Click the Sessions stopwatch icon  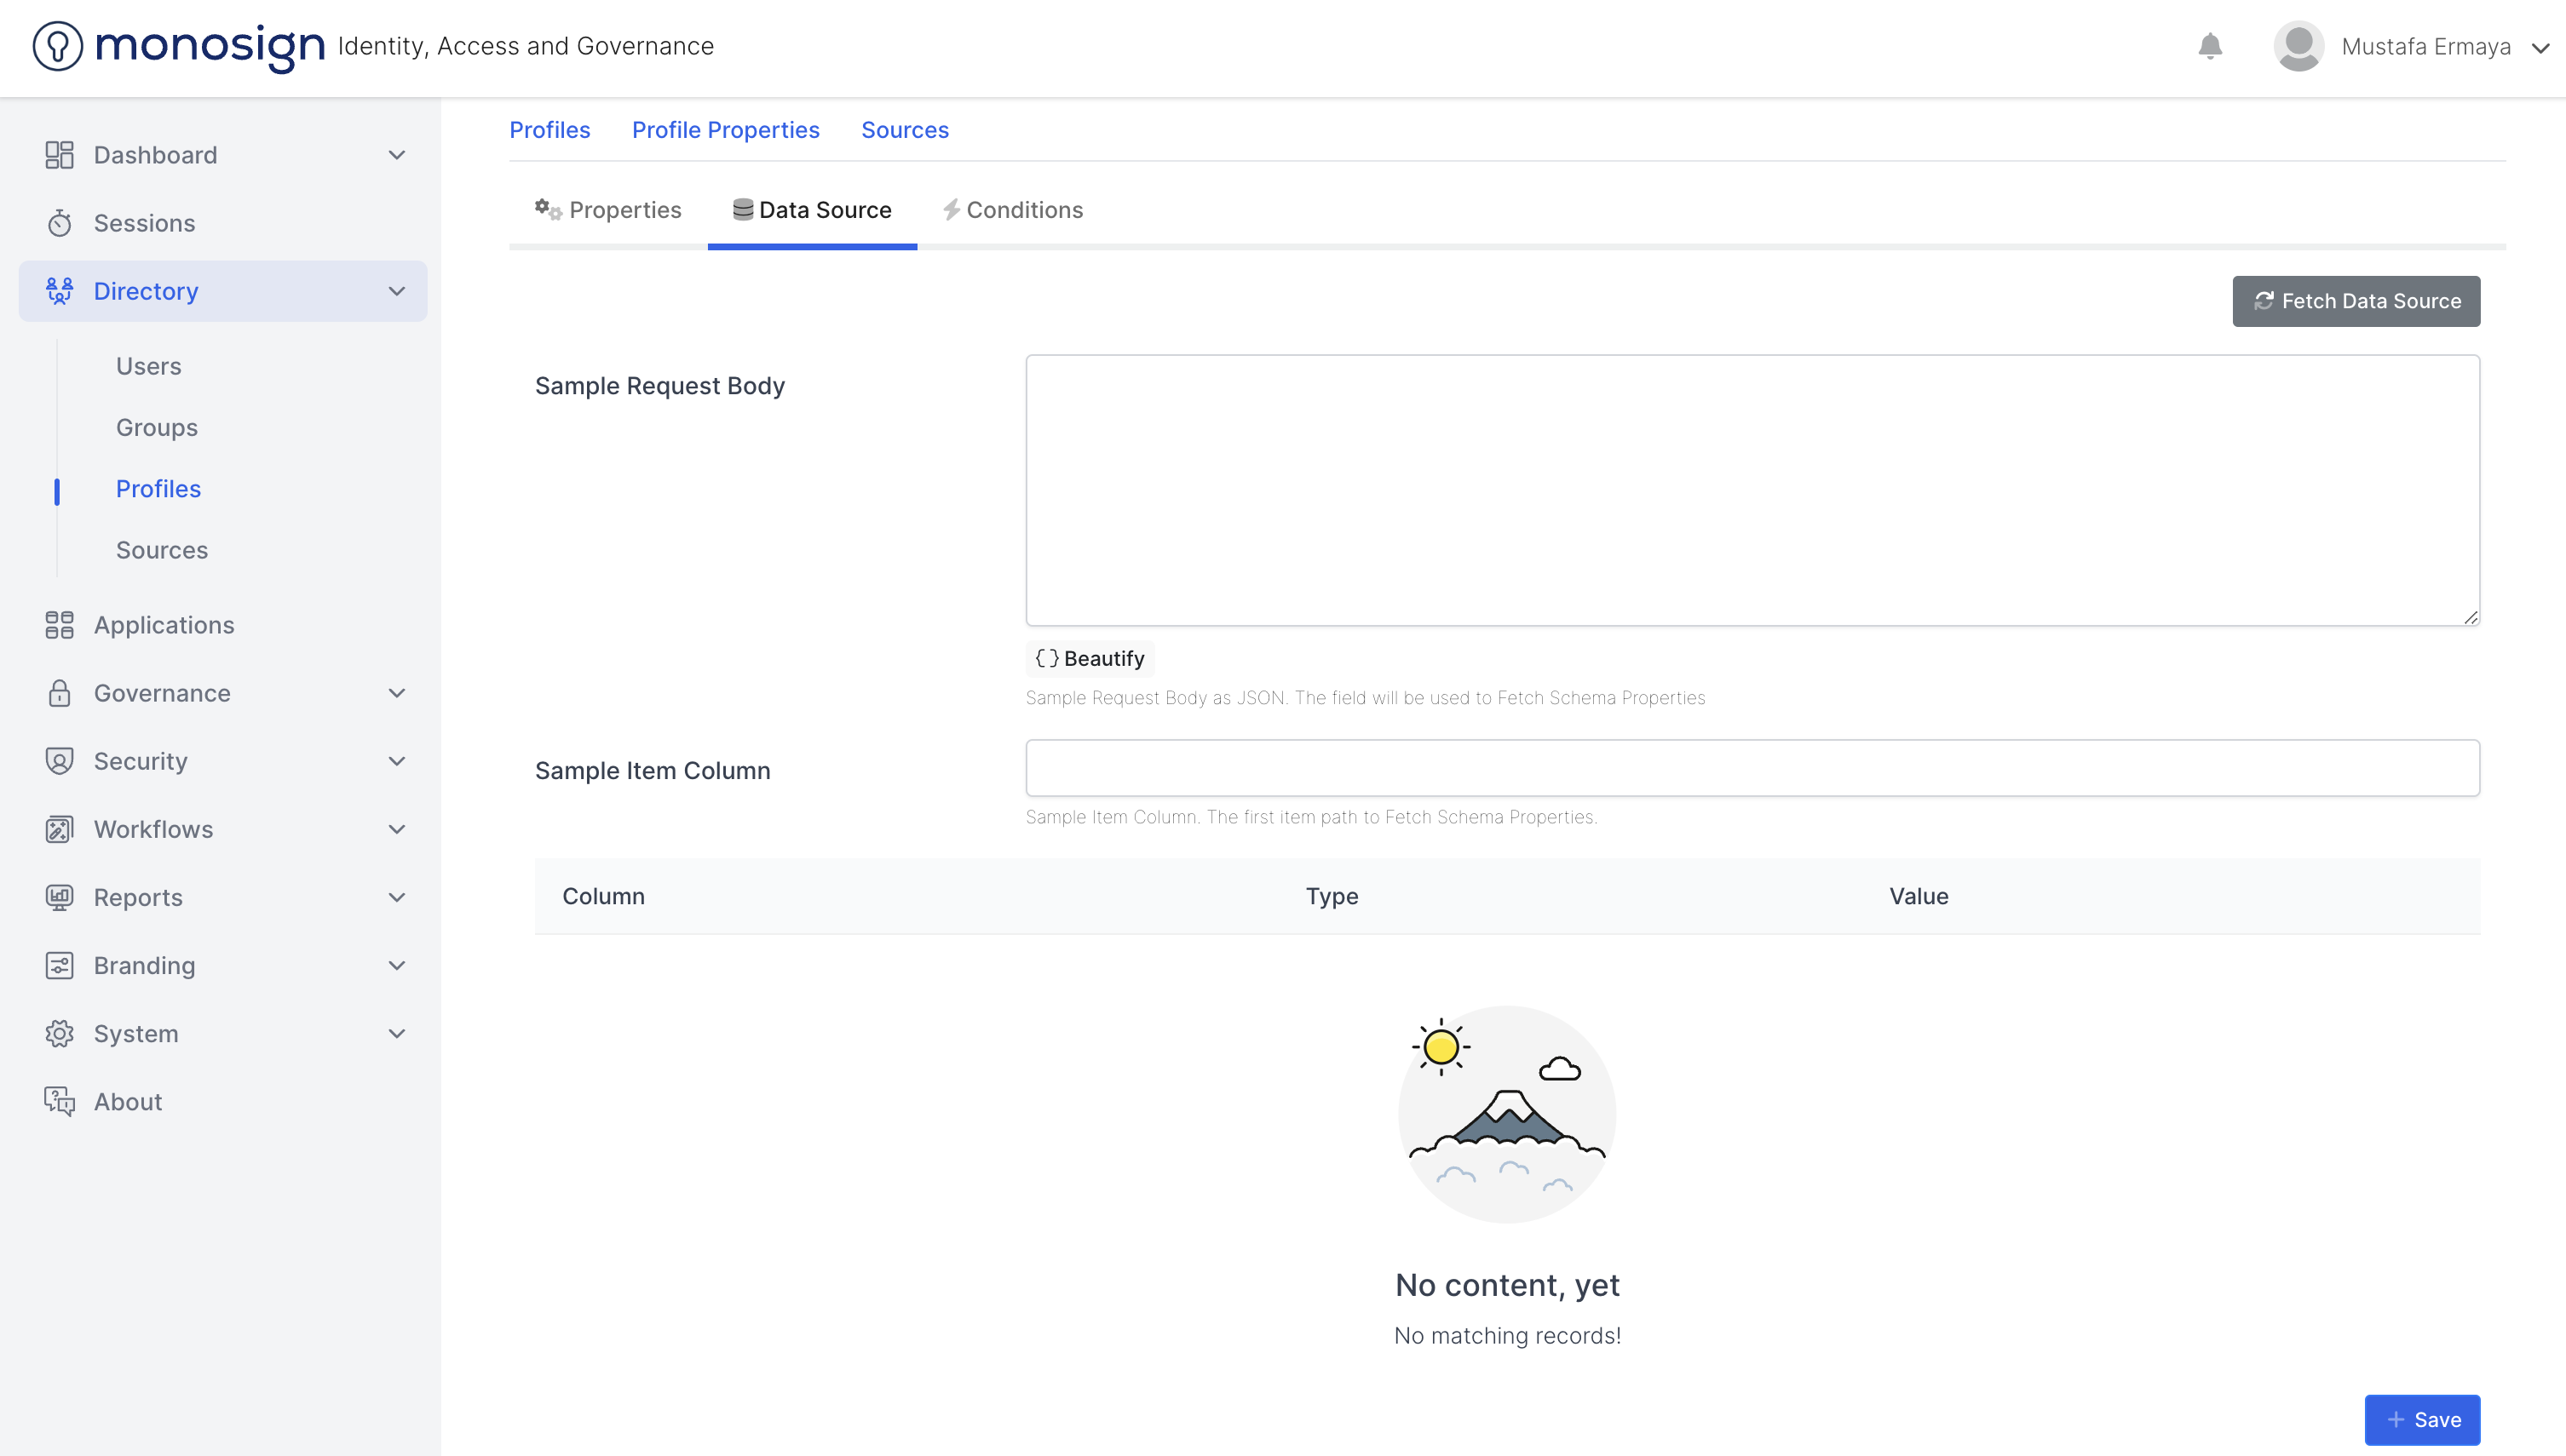[x=59, y=223]
